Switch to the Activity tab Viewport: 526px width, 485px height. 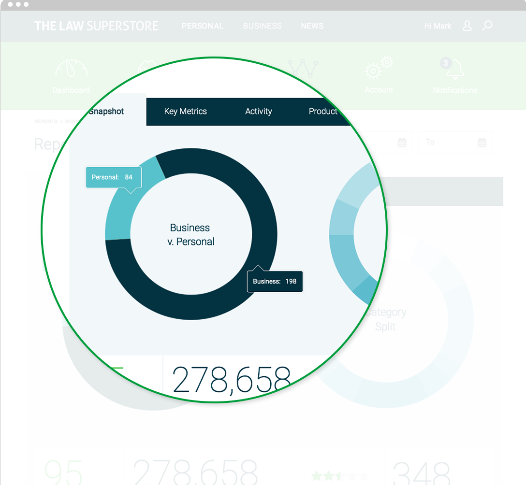coord(258,112)
